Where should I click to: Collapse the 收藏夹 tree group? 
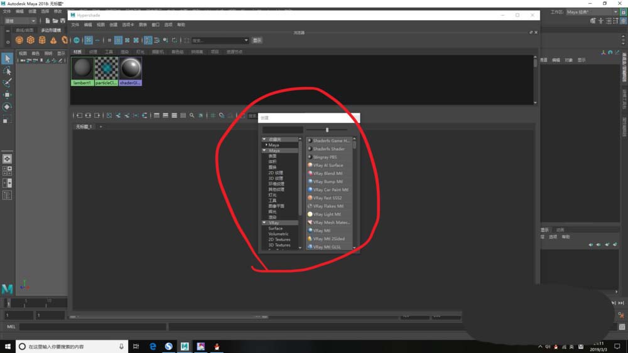pos(264,139)
